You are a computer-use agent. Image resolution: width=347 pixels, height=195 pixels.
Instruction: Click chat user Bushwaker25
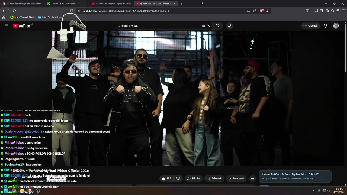(x=14, y=165)
